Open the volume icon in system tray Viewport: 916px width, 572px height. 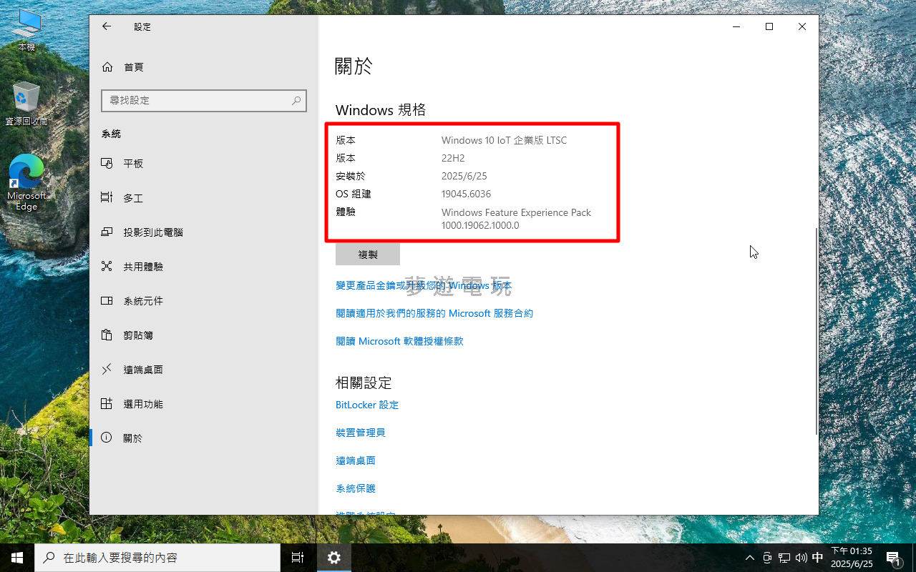pos(801,558)
